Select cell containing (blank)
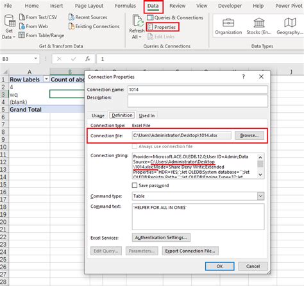Screen dimensions: 304x286 (x=30, y=102)
